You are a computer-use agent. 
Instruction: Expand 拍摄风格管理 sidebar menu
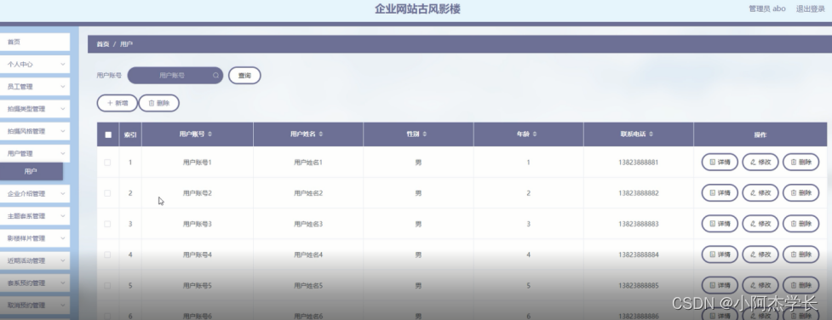35,131
